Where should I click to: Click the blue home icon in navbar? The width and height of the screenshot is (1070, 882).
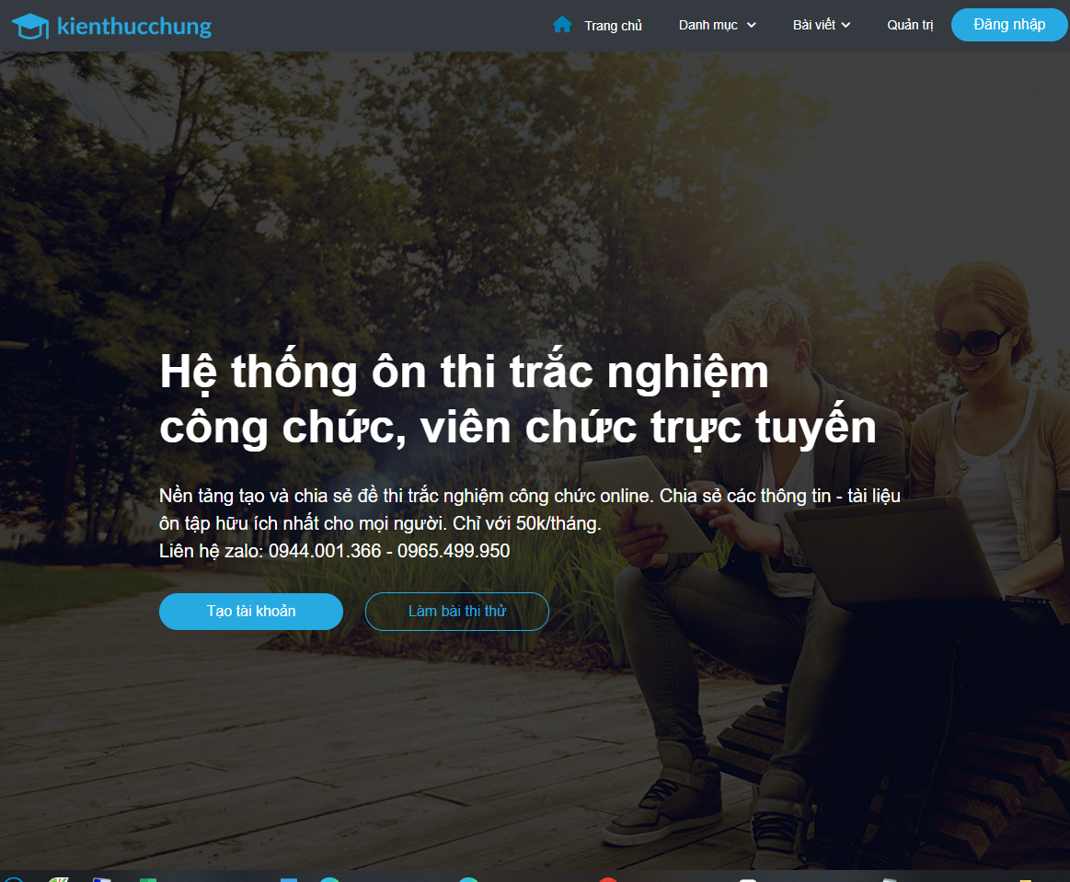click(x=562, y=25)
